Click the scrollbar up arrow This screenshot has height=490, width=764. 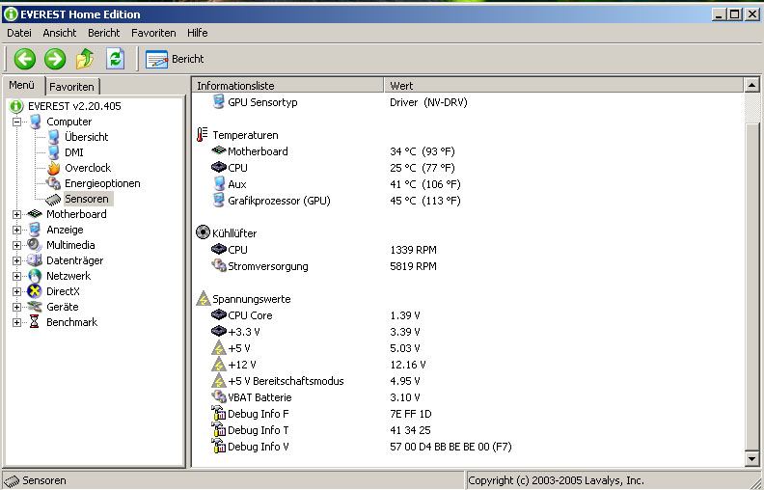[x=751, y=86]
